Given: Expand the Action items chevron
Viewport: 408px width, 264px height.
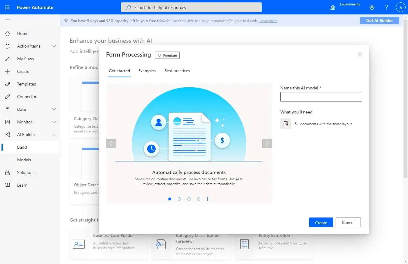Looking at the screenshot, I should (x=54, y=46).
